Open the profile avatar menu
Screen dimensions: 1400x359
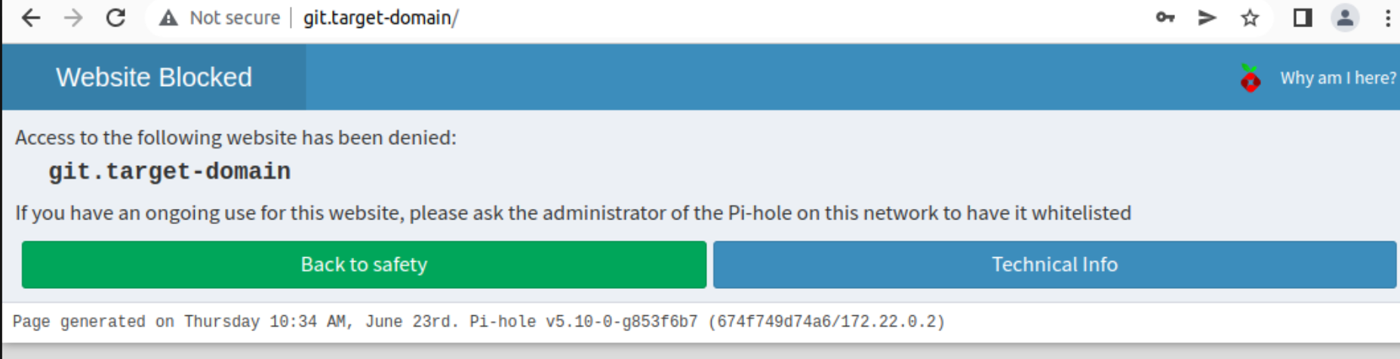click(x=1345, y=17)
